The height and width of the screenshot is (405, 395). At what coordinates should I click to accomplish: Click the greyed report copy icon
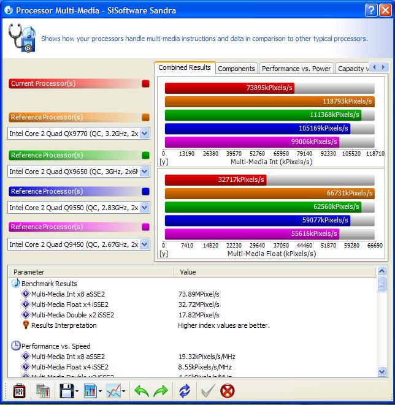tap(43, 391)
